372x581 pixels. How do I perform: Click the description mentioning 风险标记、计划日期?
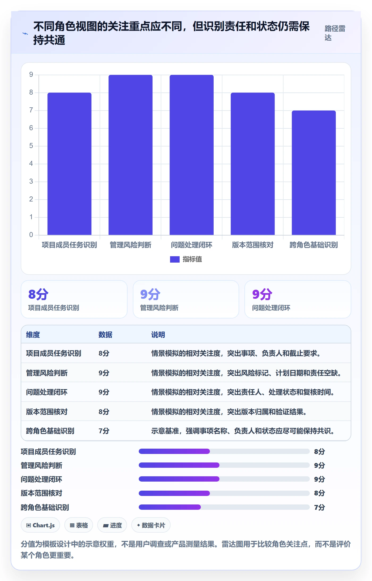(246, 373)
